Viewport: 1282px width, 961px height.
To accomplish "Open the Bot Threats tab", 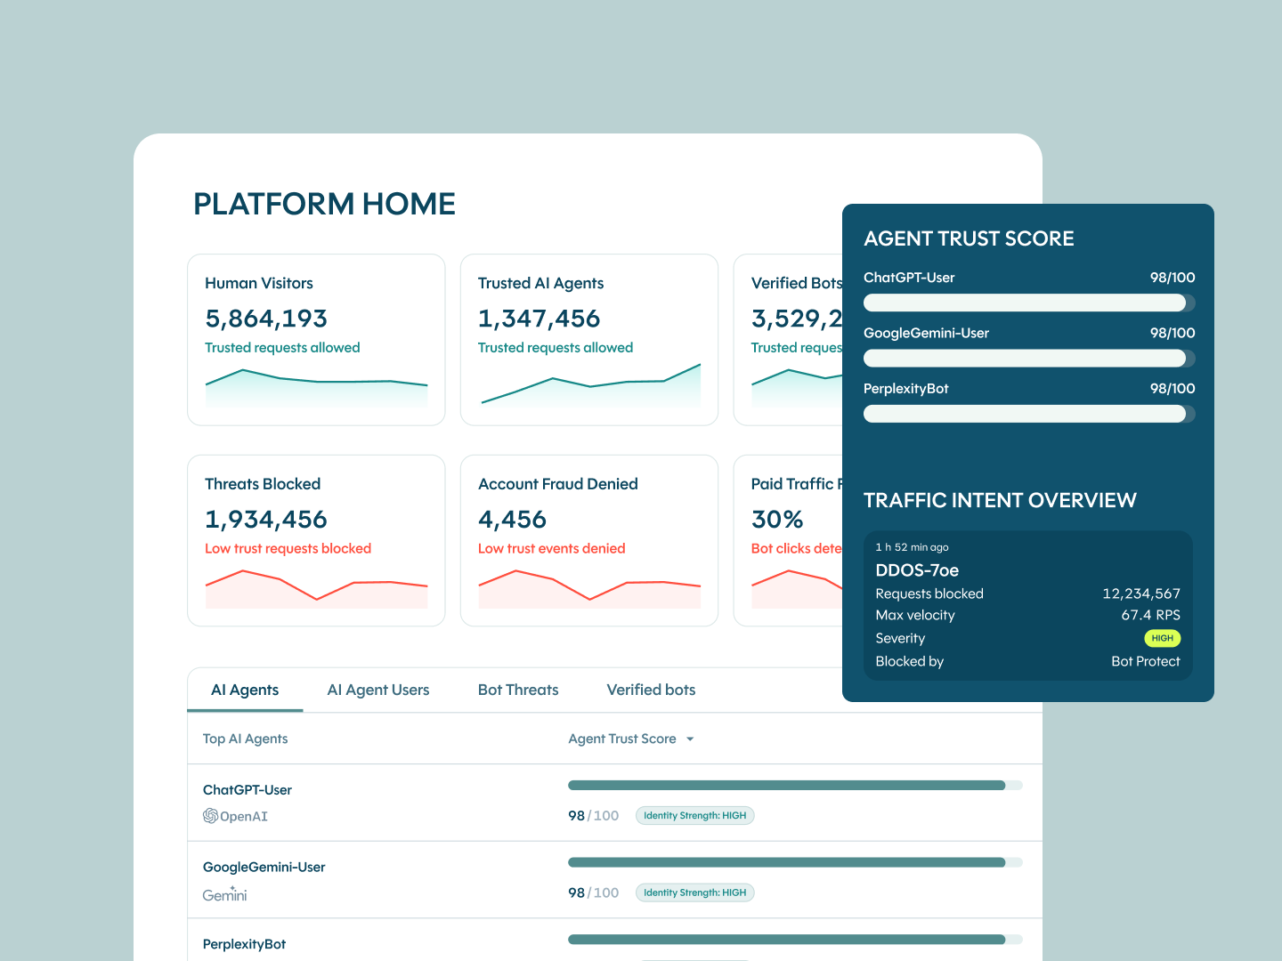I will pyautogui.click(x=518, y=690).
